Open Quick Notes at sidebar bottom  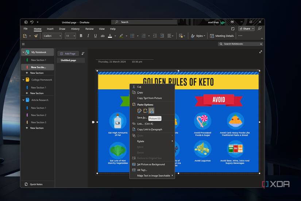(34, 184)
